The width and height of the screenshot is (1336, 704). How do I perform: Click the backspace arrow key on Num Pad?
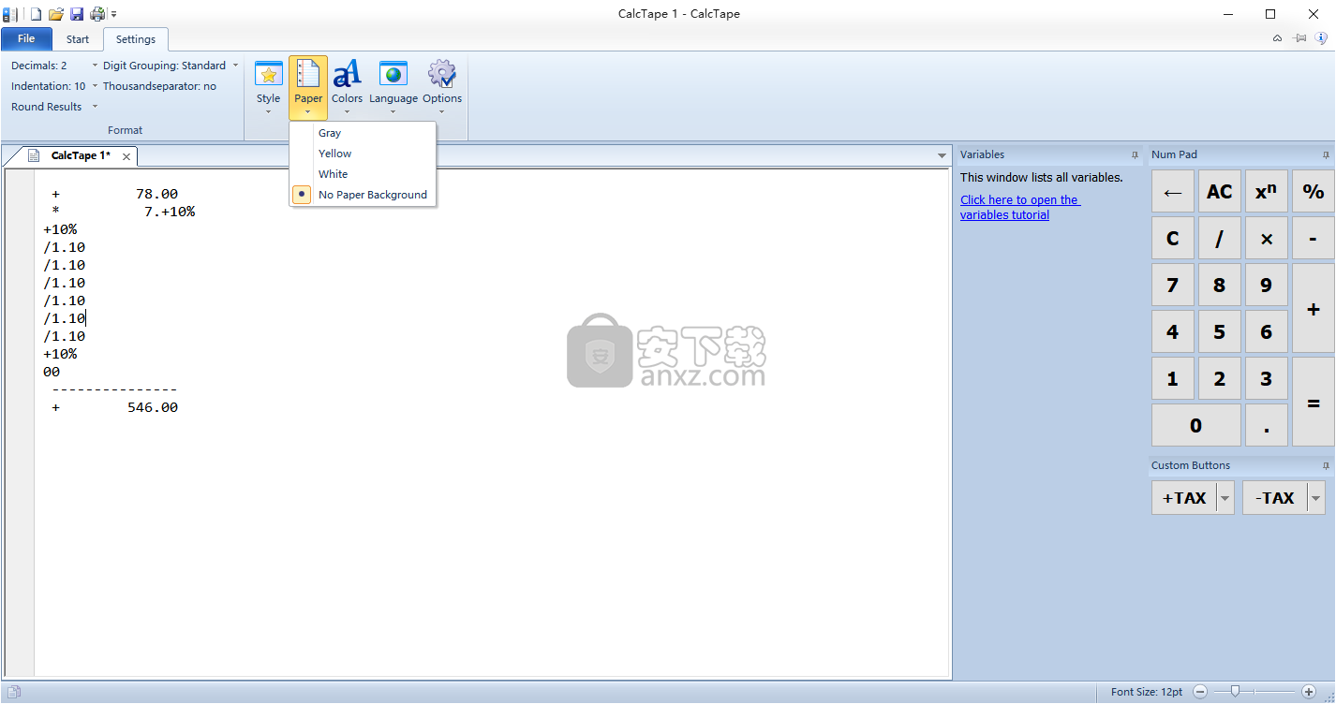tap(1172, 191)
